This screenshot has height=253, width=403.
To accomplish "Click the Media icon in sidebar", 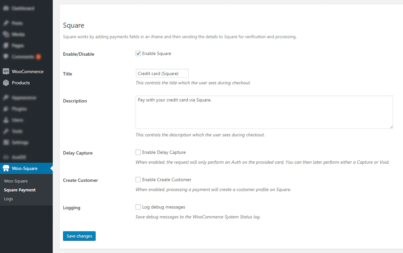I will coord(6,34).
